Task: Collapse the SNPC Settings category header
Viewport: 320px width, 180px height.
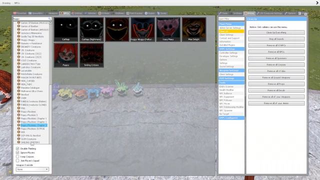Action: coord(231,49)
